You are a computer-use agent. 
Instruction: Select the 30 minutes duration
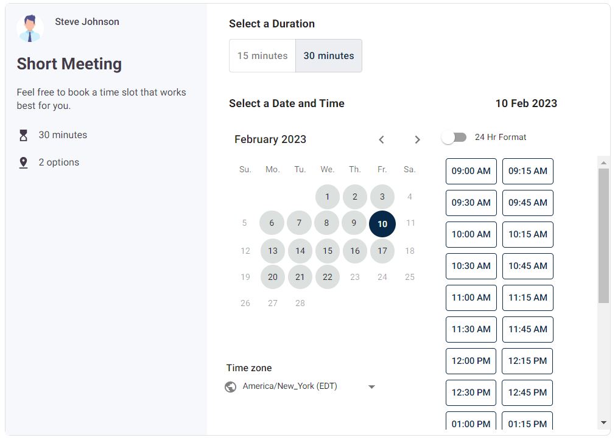click(329, 56)
